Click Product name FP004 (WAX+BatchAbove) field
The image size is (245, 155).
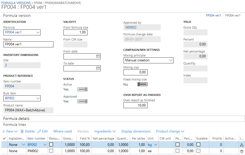[28, 110]
